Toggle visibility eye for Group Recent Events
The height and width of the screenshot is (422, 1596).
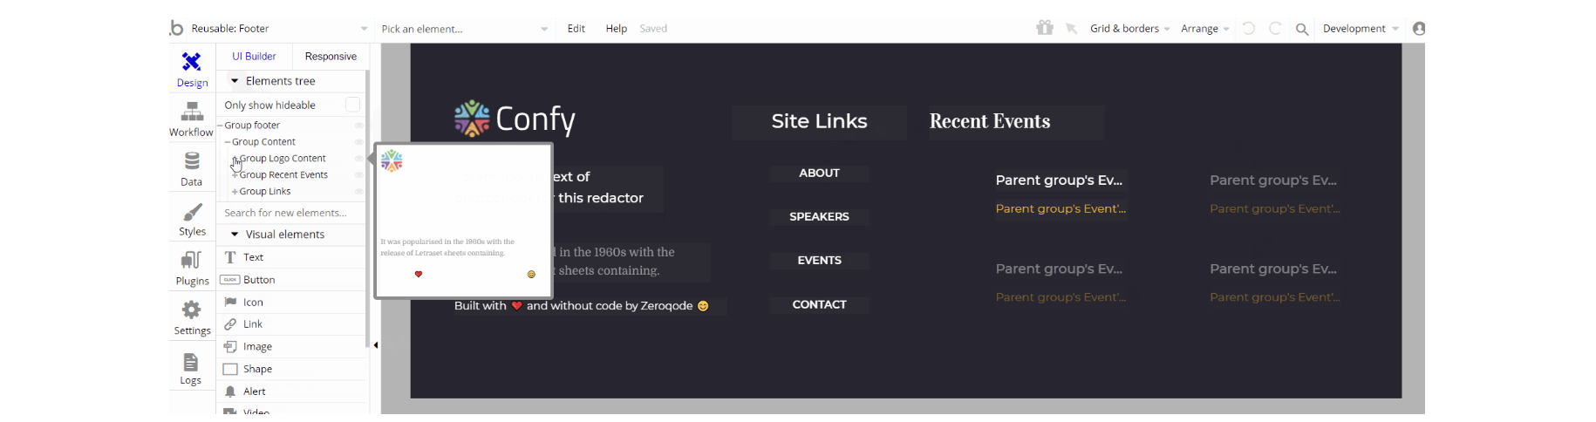[358, 175]
